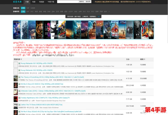Click the 搜影视 search button

[x=81, y=2]
